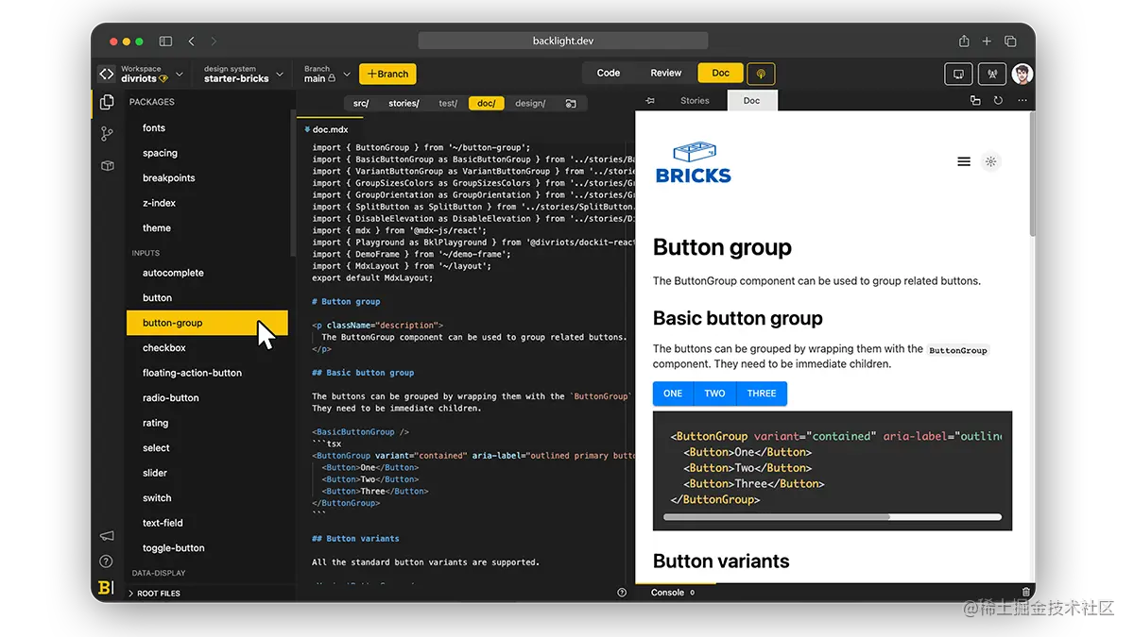1134x637 pixels.
Task: Open a new Safari tab
Action: (x=987, y=42)
